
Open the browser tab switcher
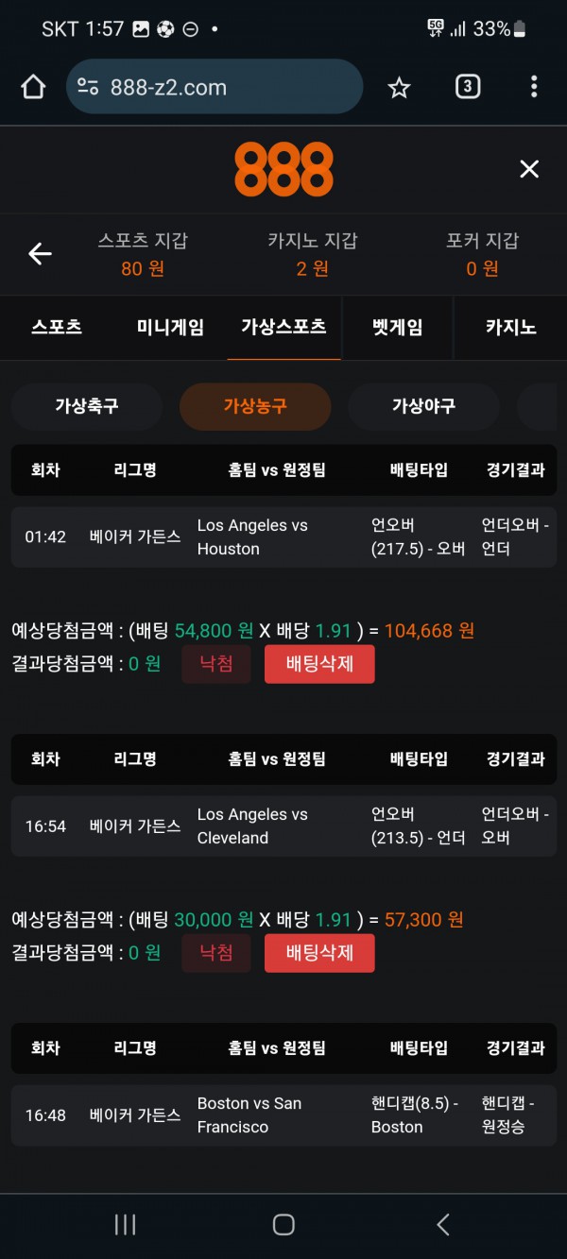tap(467, 88)
